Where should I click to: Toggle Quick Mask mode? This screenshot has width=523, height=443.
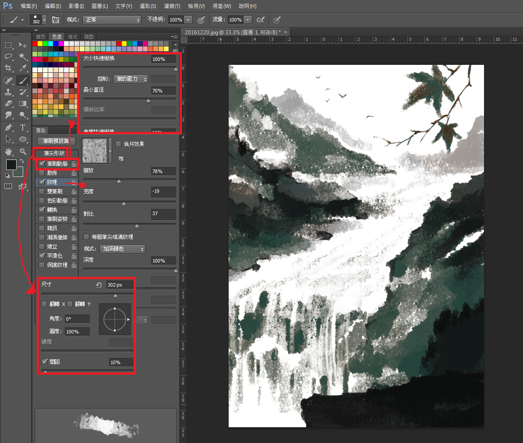tap(8, 186)
